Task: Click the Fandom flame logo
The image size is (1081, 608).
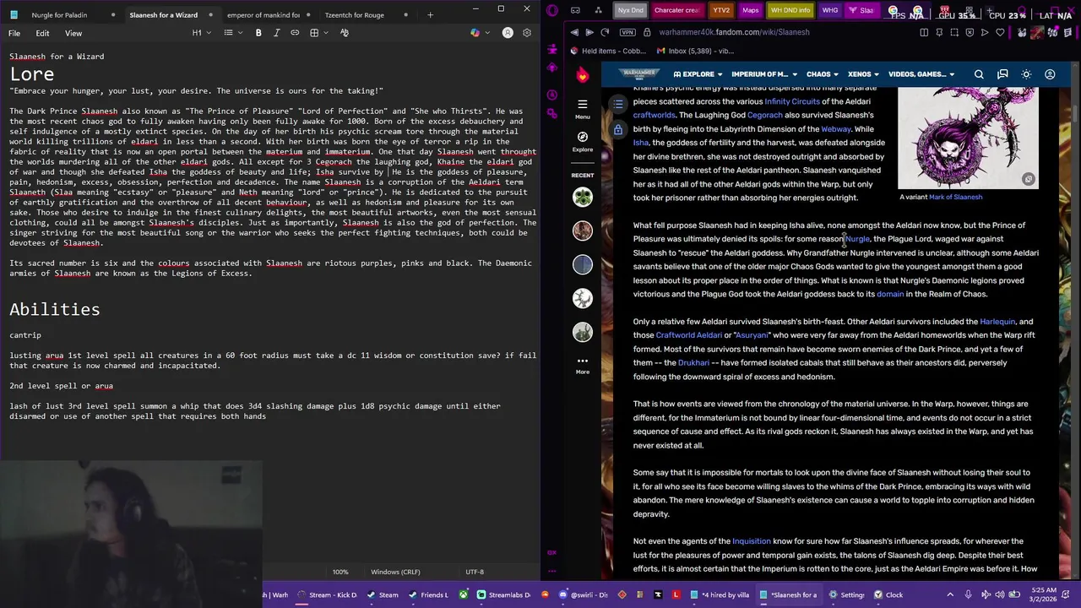Action: (582, 76)
